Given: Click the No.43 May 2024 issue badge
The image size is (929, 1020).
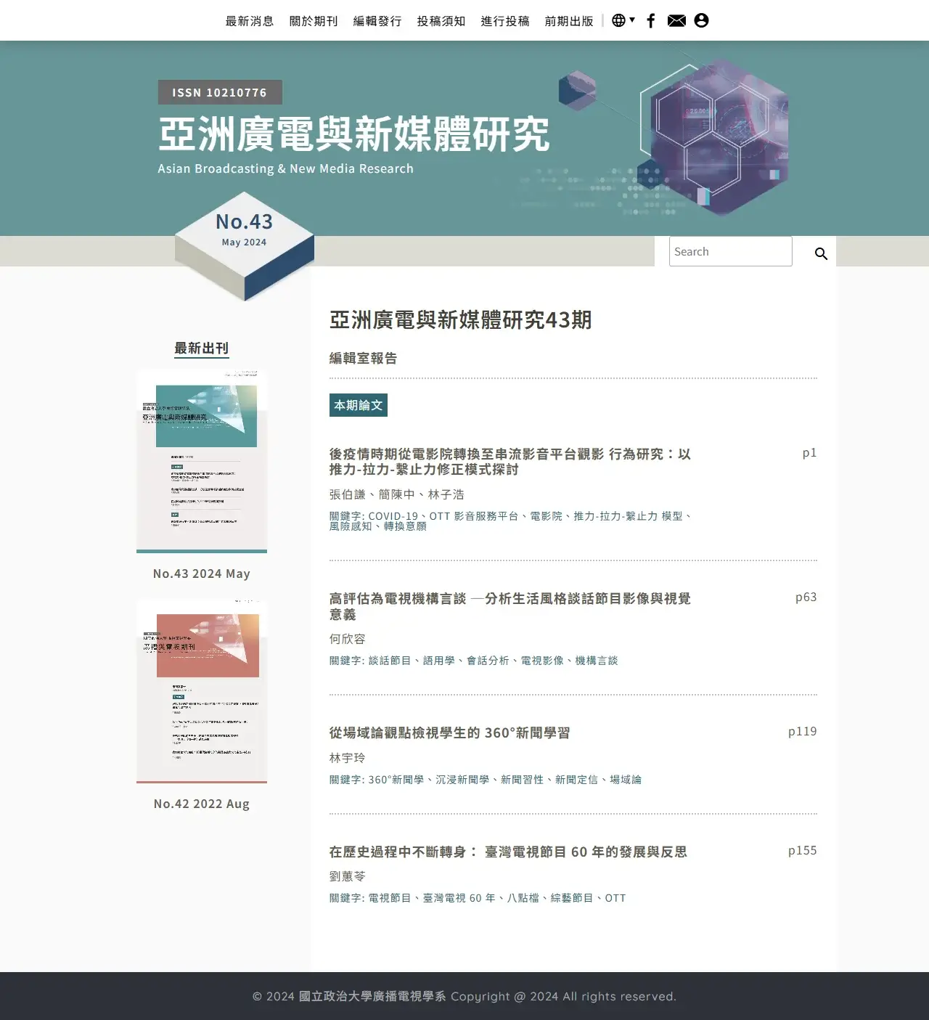Looking at the screenshot, I should click(245, 245).
